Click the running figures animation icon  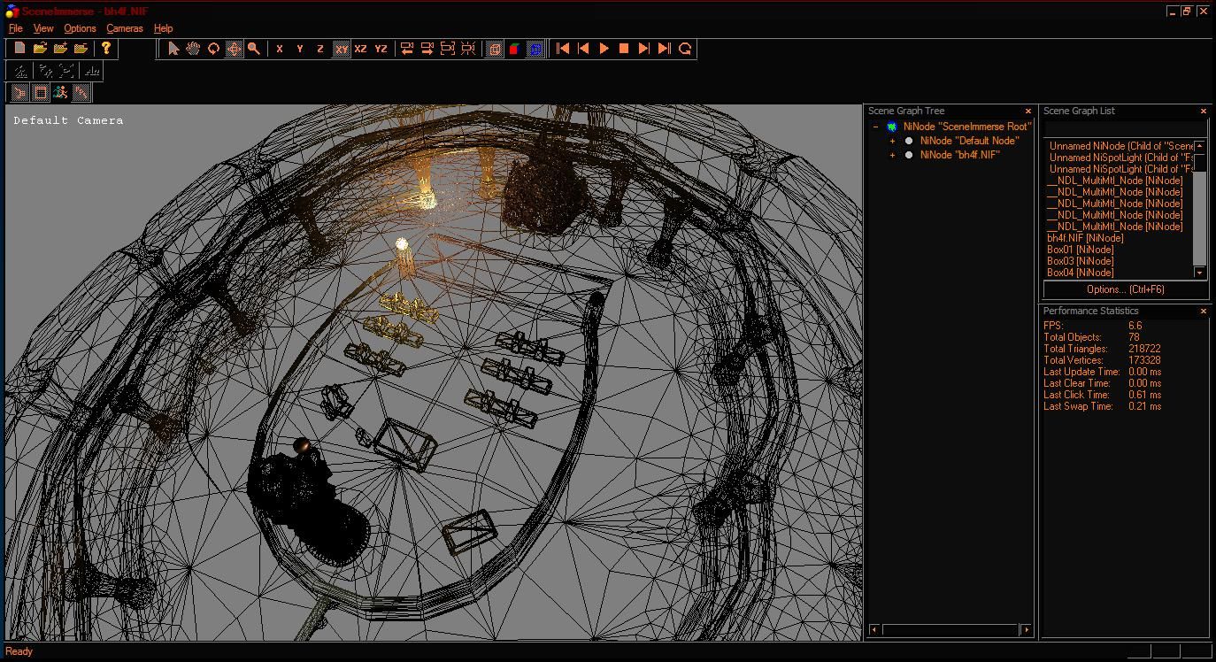(x=60, y=93)
